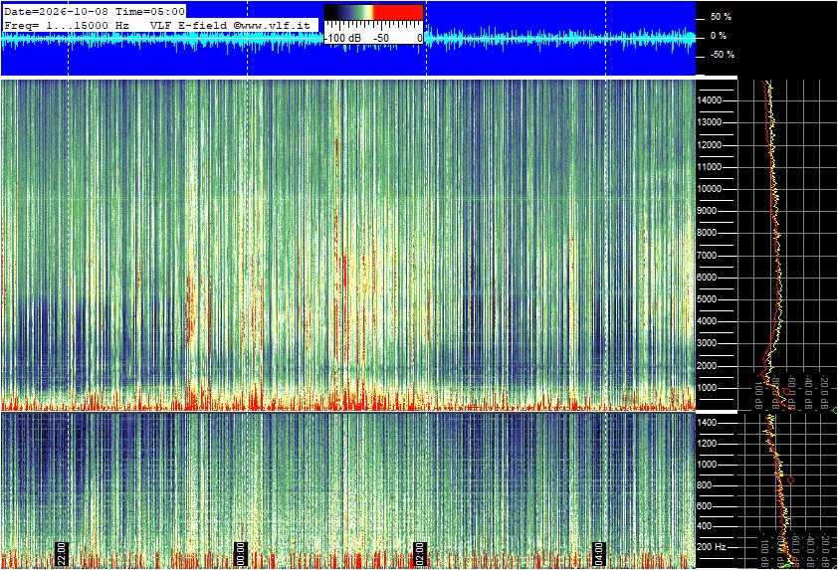Click the 10000 frequency axis label
The height and width of the screenshot is (570, 838).
click(710, 189)
